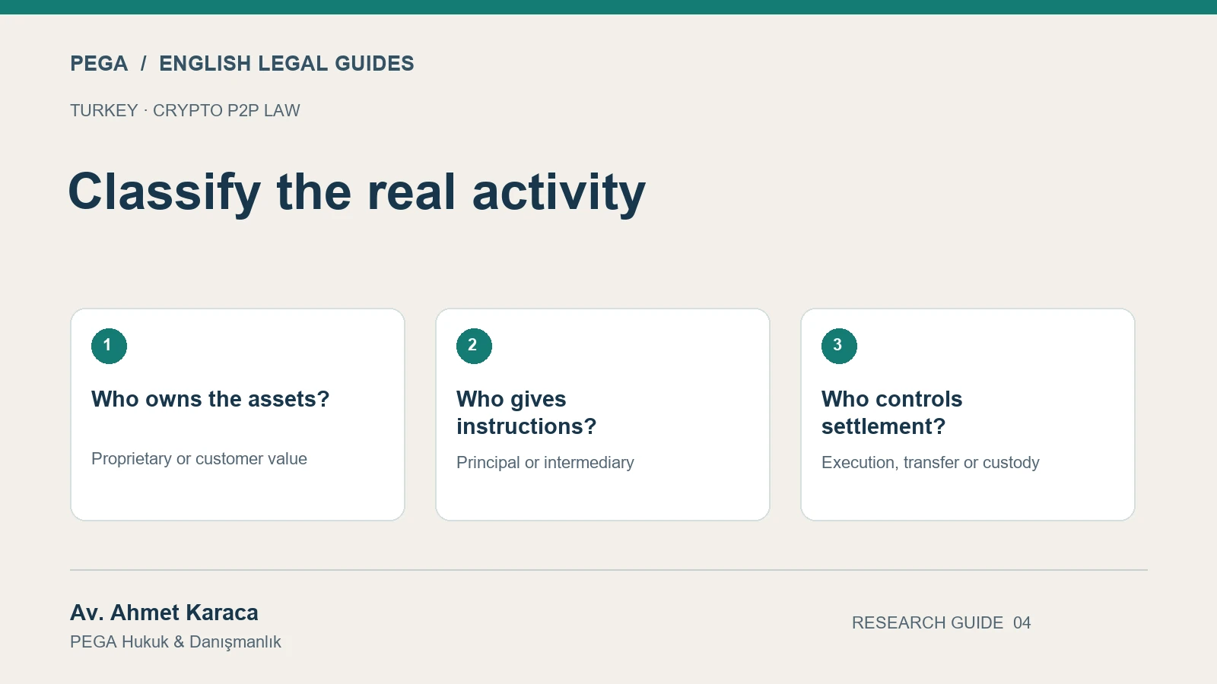This screenshot has width=1217, height=684.
Task: Click author name 'Av. Ahmet Karaca'
Action: [164, 613]
